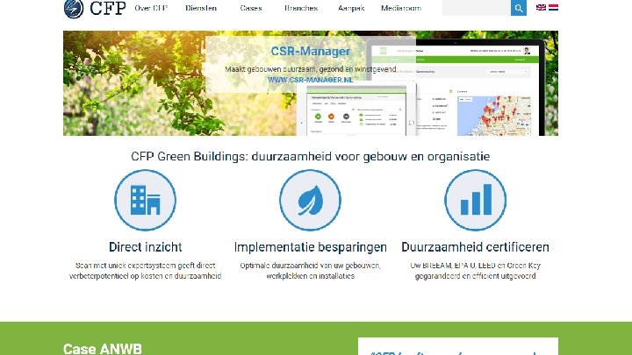Click the green leaf icon circle
Image resolution: width=632 pixels, height=355 pixels.
pos(310,200)
